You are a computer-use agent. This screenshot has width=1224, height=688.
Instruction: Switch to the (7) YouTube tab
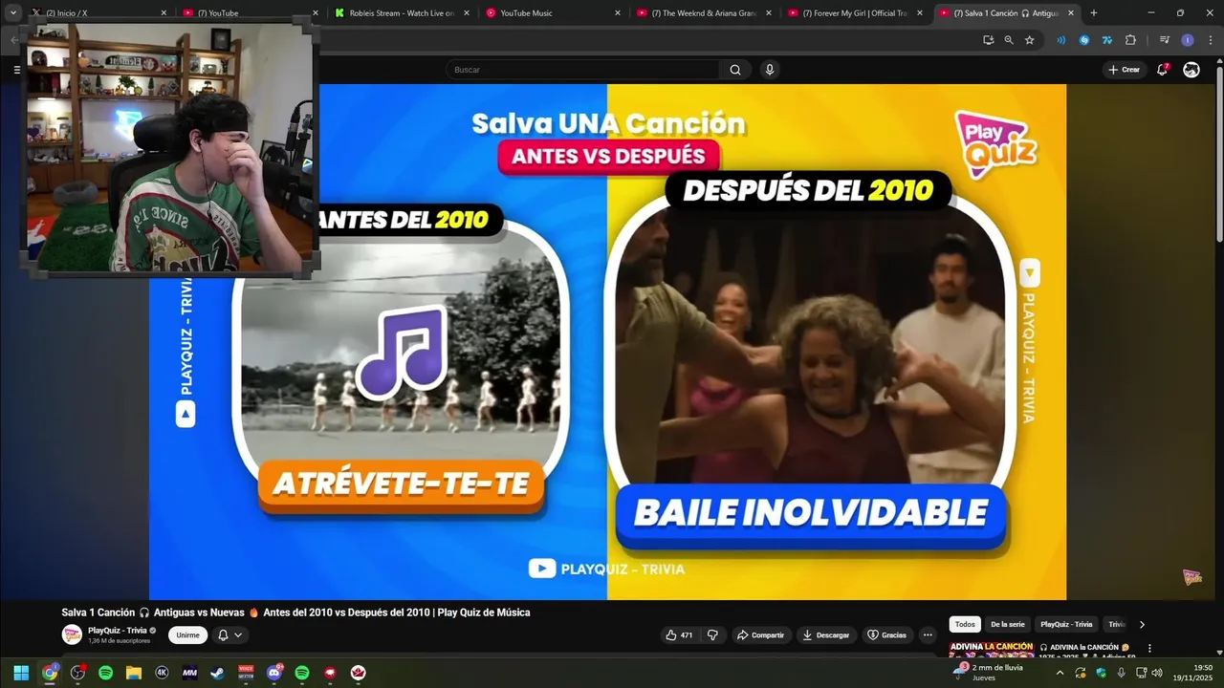tap(251, 13)
